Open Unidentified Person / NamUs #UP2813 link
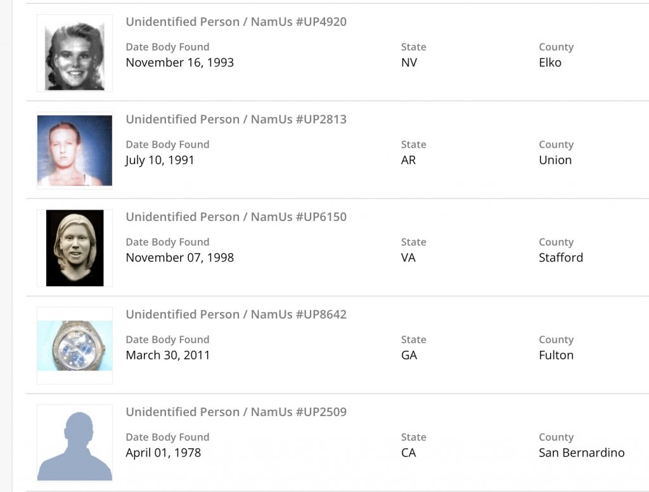 [x=236, y=120]
